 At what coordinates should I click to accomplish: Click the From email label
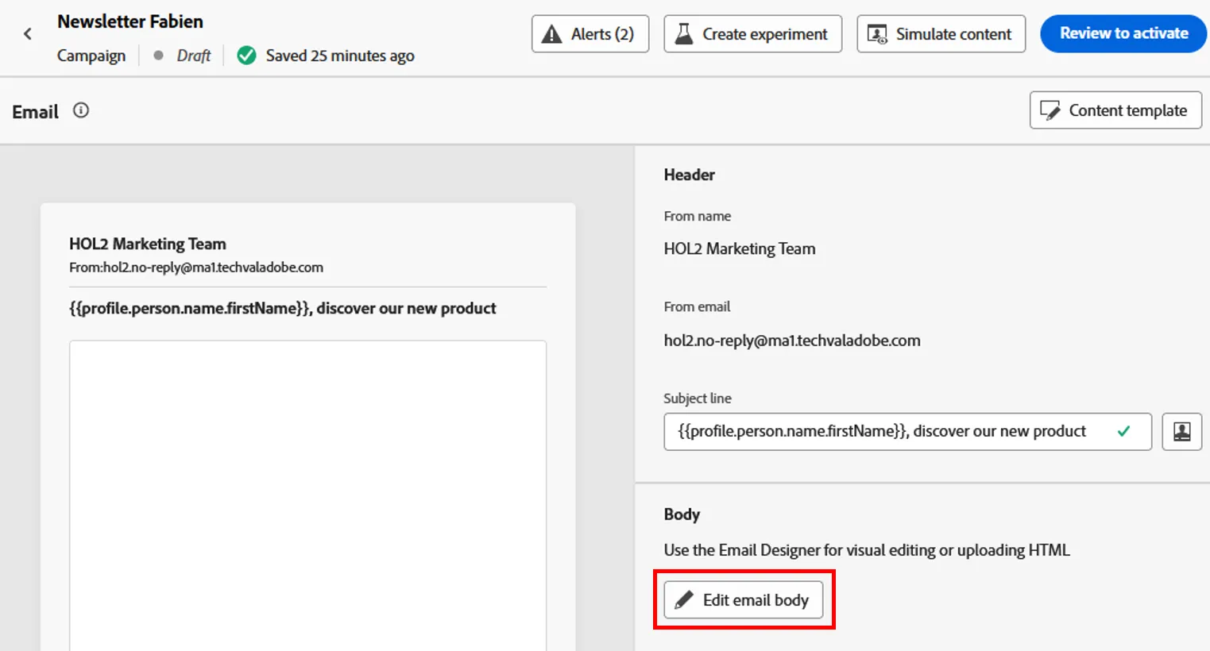point(697,306)
